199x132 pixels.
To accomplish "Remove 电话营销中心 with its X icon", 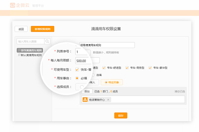I will point(108,100).
